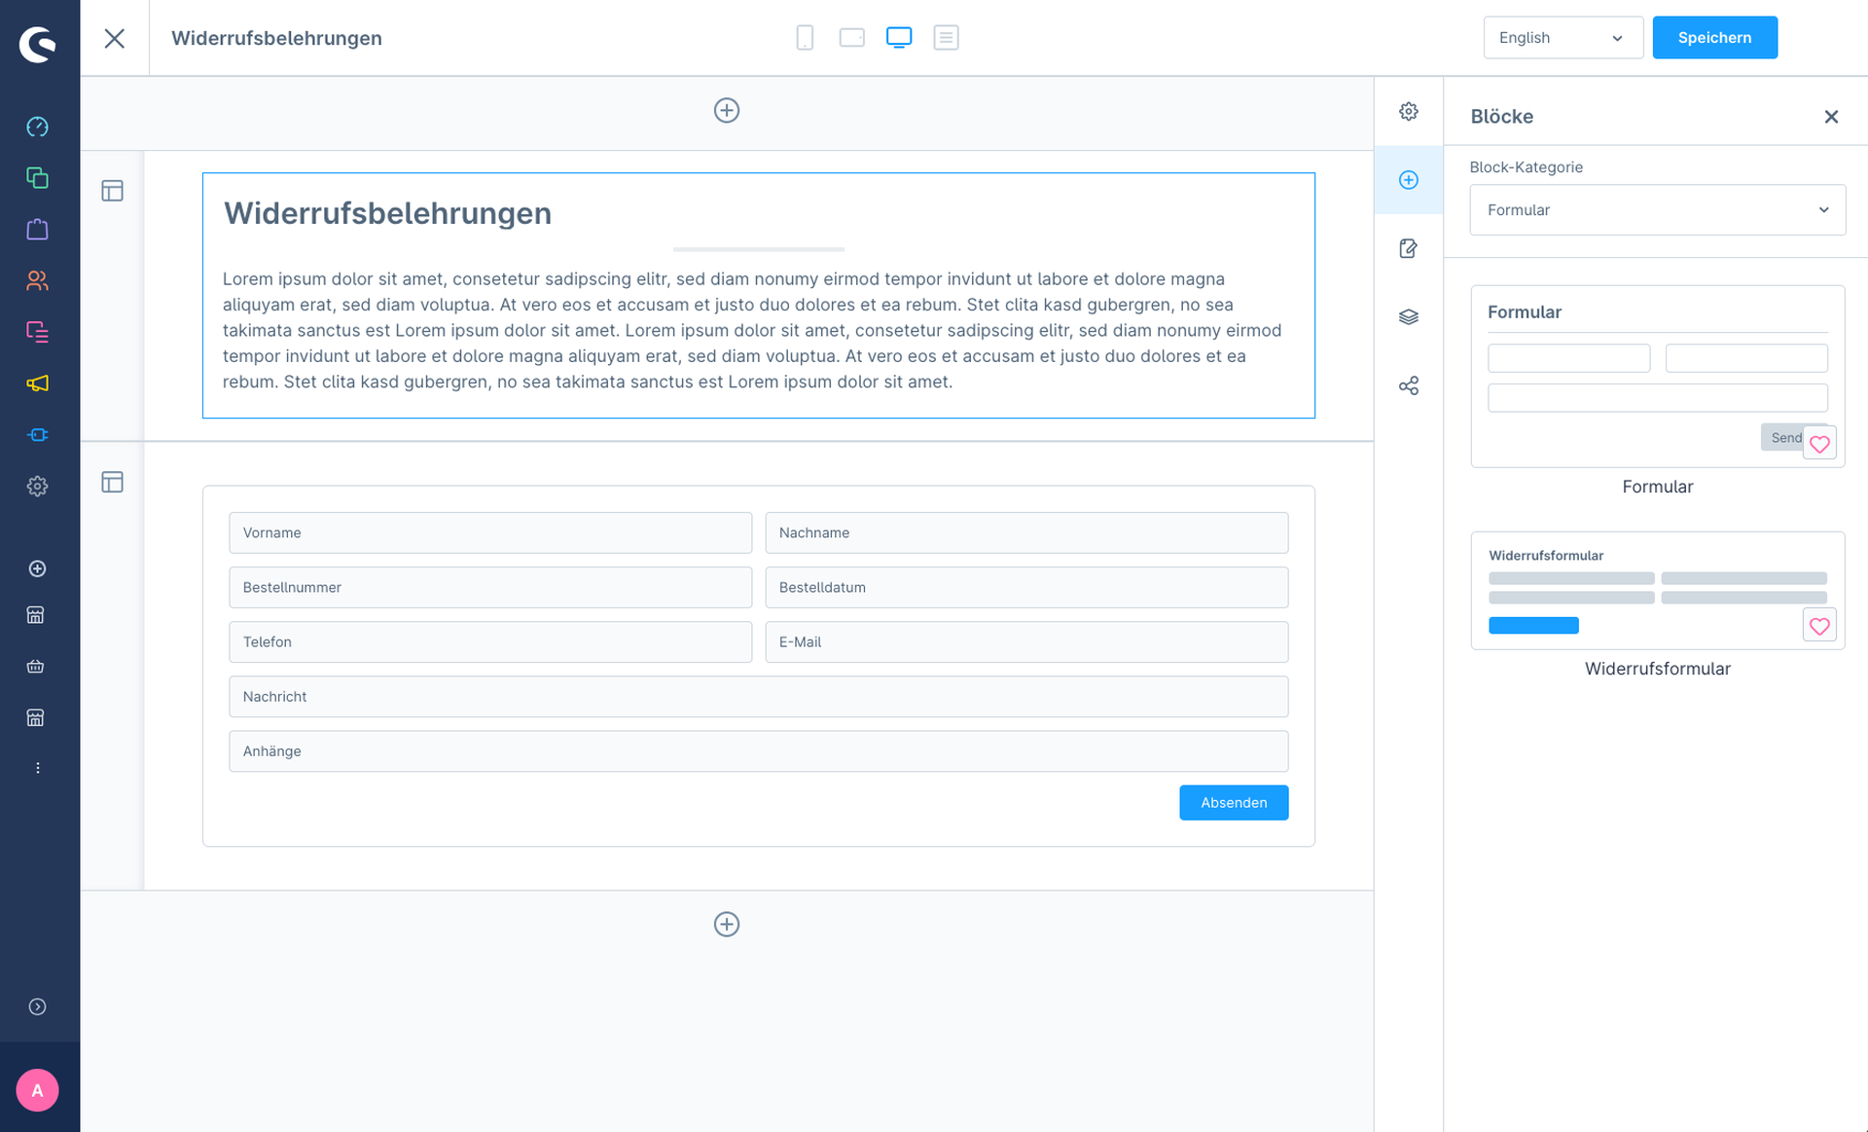Open the English language dropdown
Screen dimensions: 1868x1132
tap(1563, 38)
